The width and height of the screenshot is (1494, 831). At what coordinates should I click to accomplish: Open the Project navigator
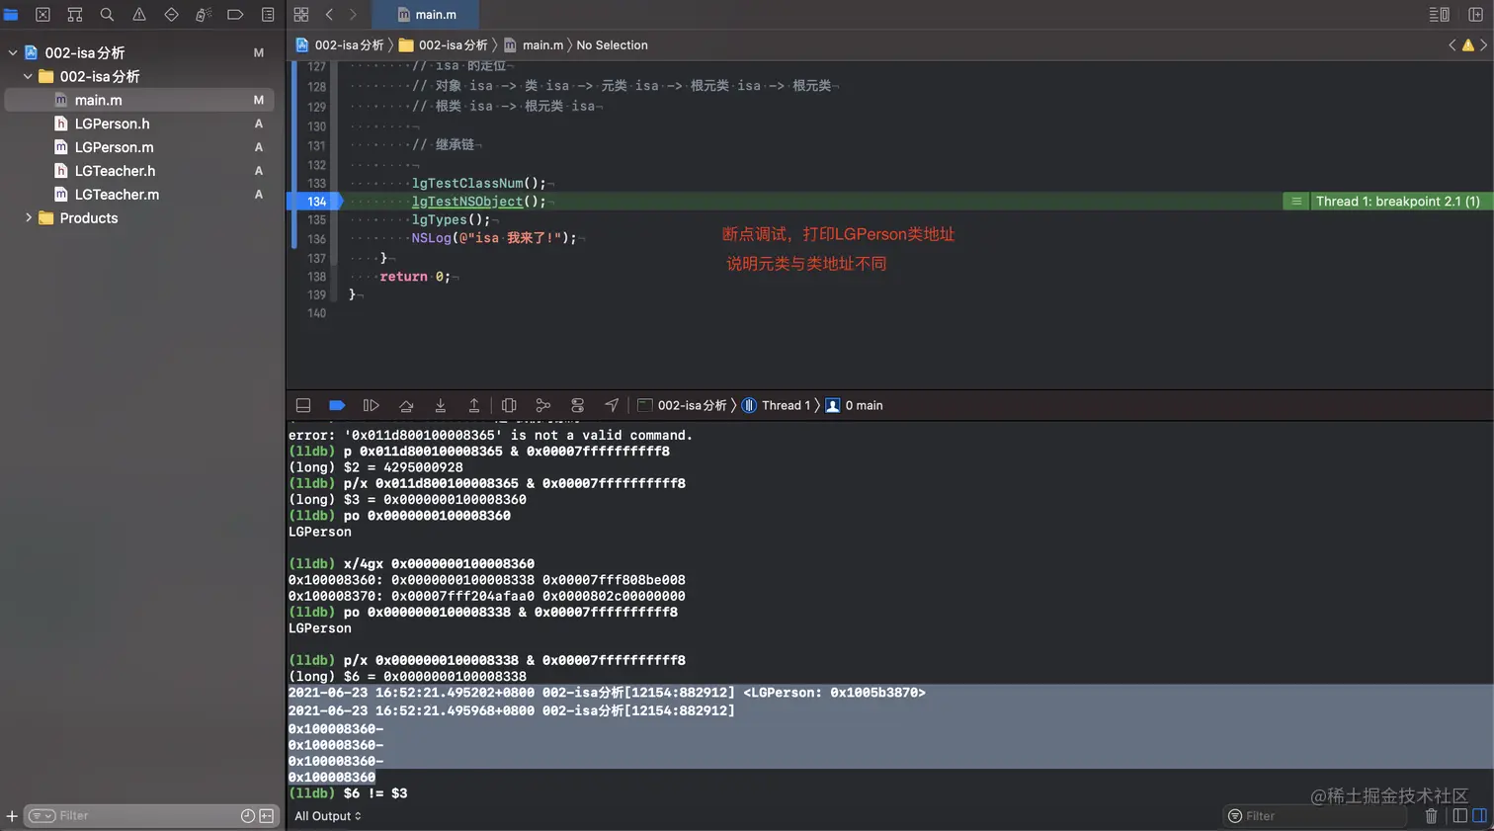pos(11,15)
